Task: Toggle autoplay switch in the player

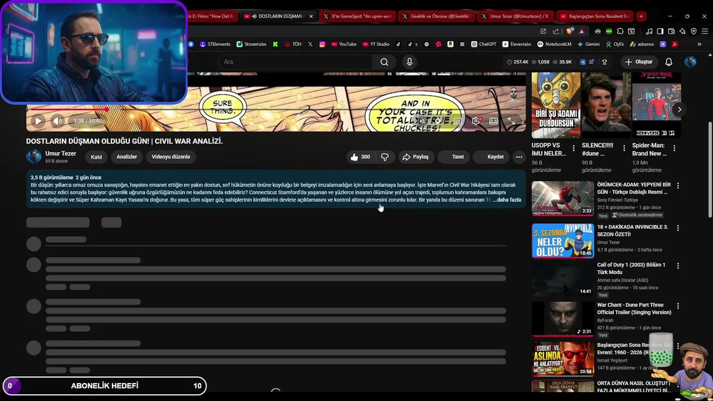Action: pyautogui.click(x=438, y=121)
